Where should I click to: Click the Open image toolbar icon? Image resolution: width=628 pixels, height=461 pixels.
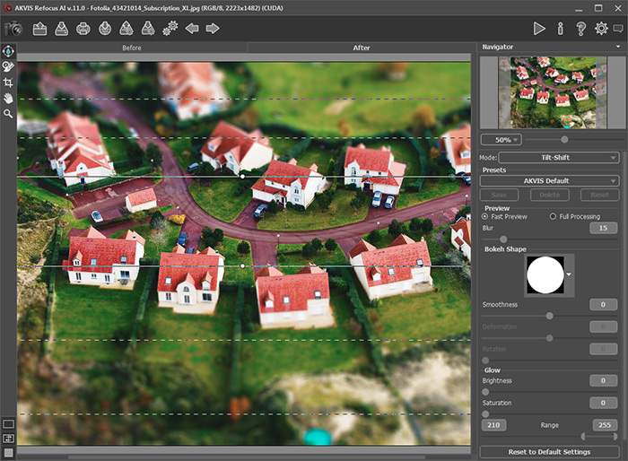tap(39, 29)
